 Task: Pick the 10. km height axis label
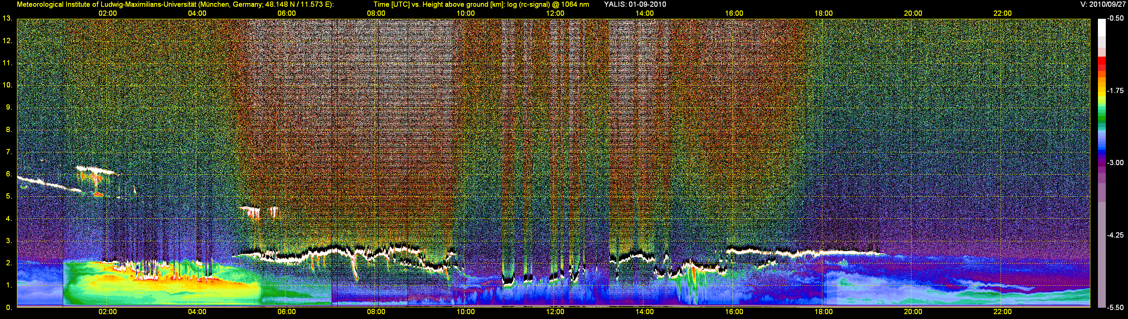[x=7, y=85]
